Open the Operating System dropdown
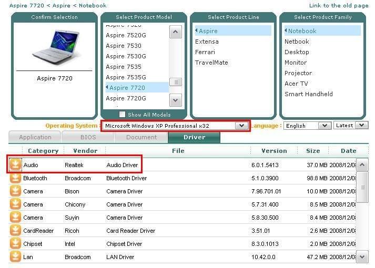The width and height of the screenshot is (375, 268). pyautogui.click(x=241, y=126)
